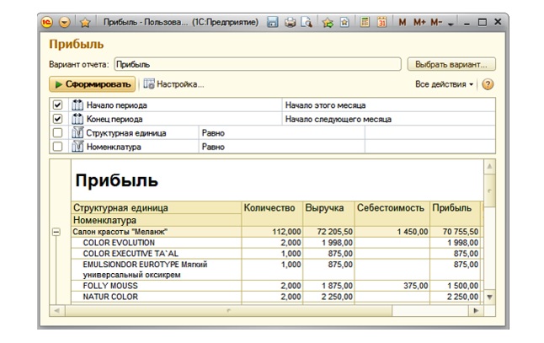Click the Сформировать button
Viewport: 544px width, 343px height.
click(92, 84)
